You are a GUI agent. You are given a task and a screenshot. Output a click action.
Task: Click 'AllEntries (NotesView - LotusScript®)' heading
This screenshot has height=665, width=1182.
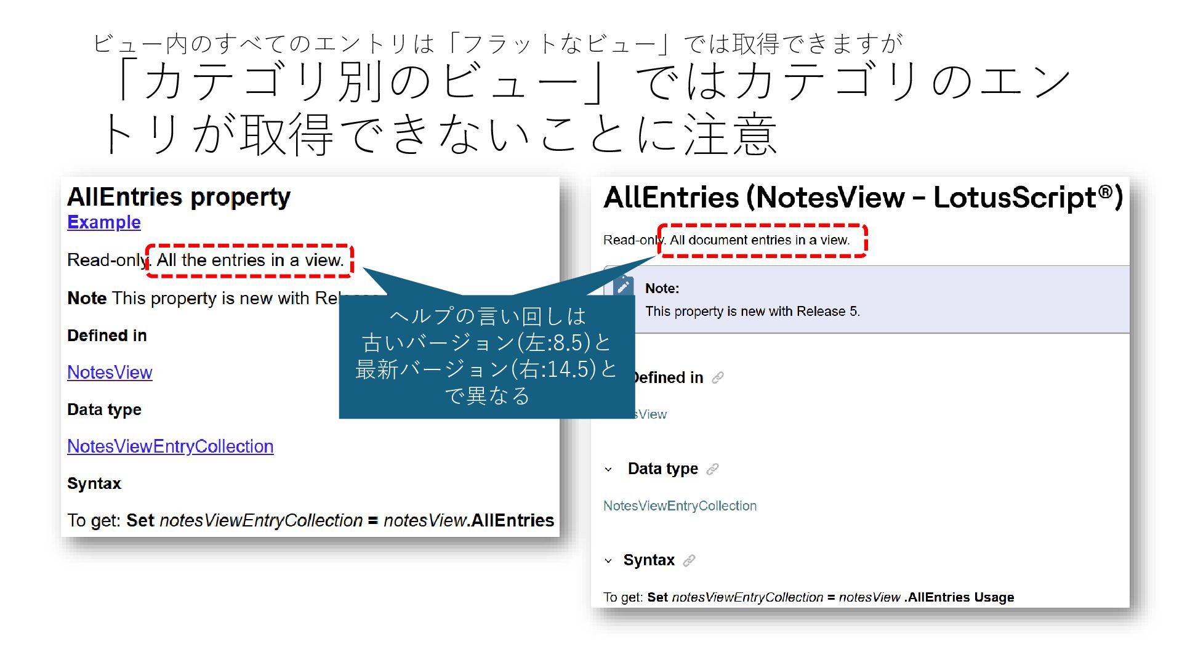pos(863,198)
